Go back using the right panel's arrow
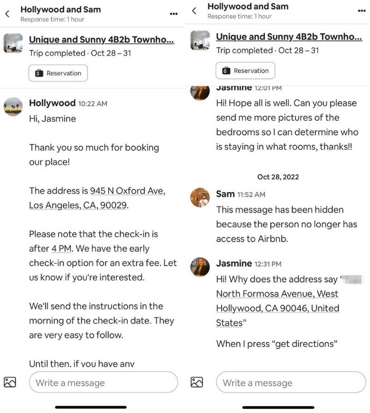 [x=194, y=10]
